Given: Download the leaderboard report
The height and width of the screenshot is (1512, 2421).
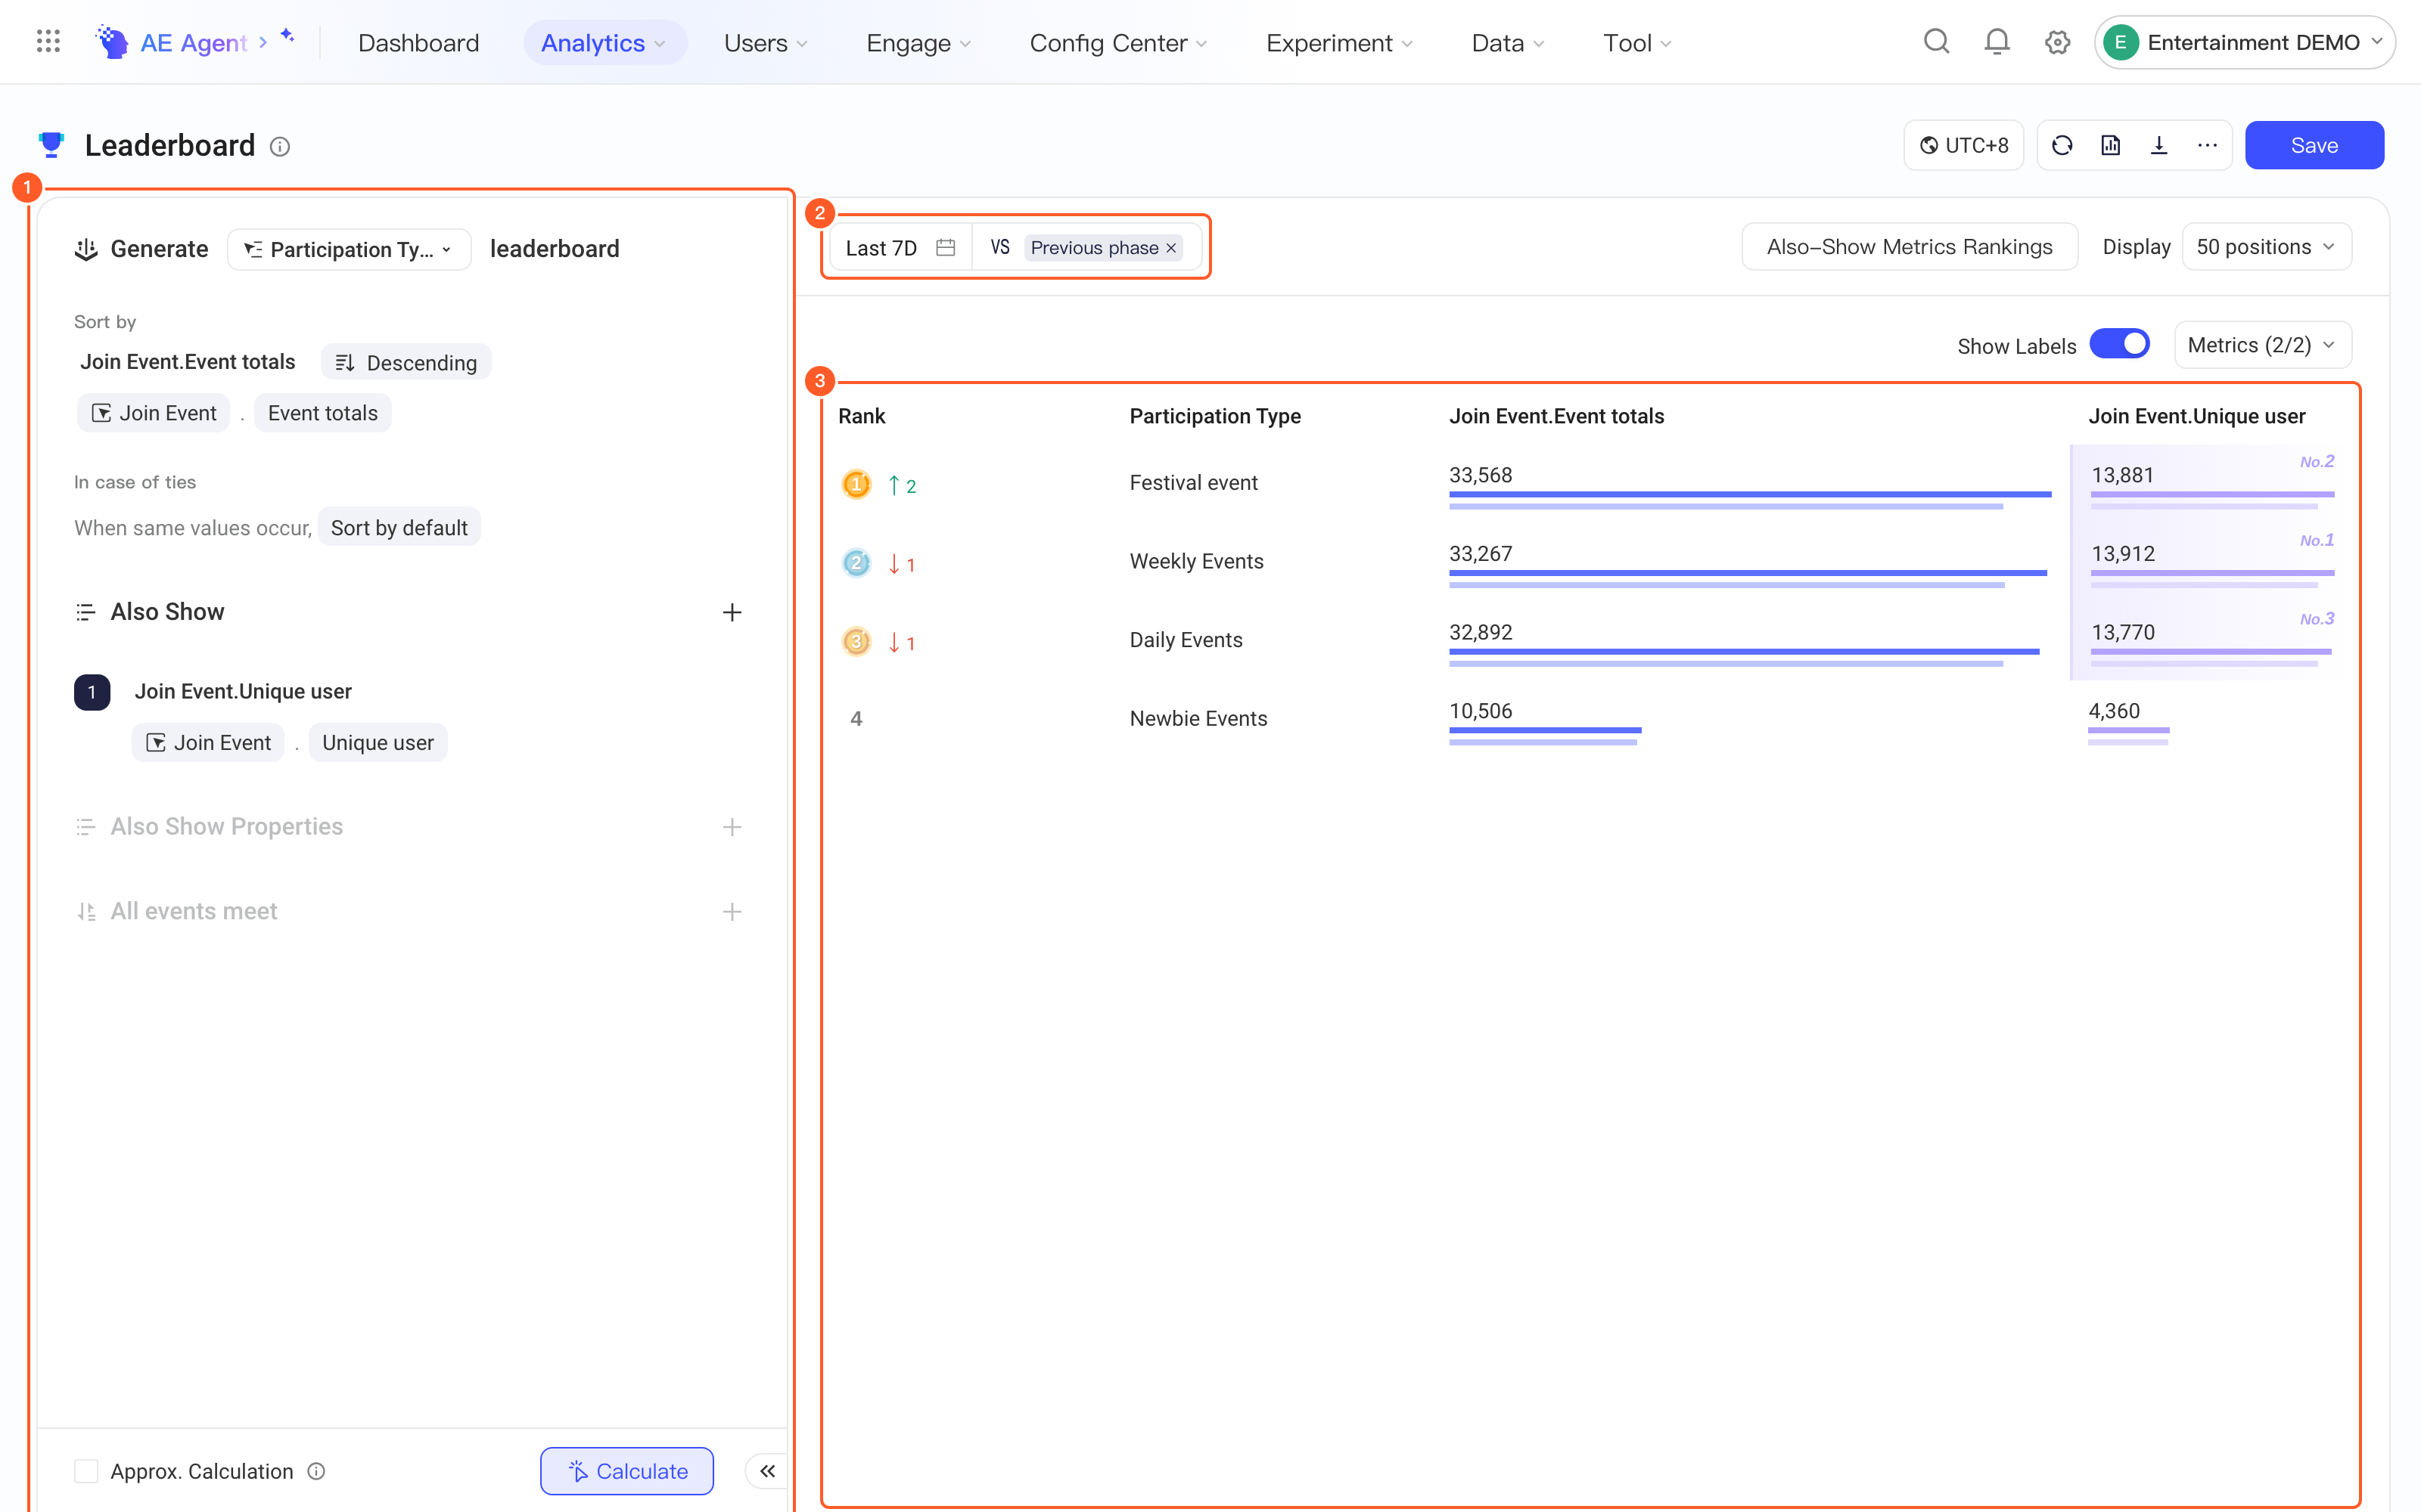Looking at the screenshot, I should (x=2159, y=145).
